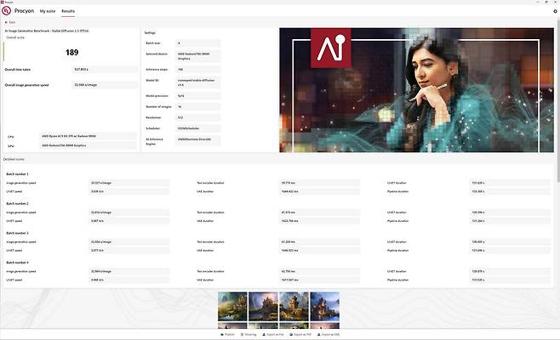Screen dimensions: 560x340
Task: Open settings via the gear icon
Action: (554, 11)
